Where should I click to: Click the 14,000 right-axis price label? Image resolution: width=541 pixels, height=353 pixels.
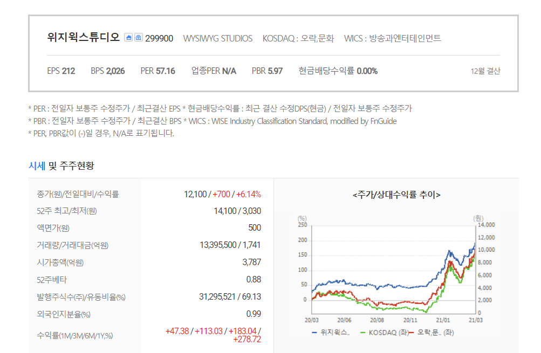[x=486, y=225]
